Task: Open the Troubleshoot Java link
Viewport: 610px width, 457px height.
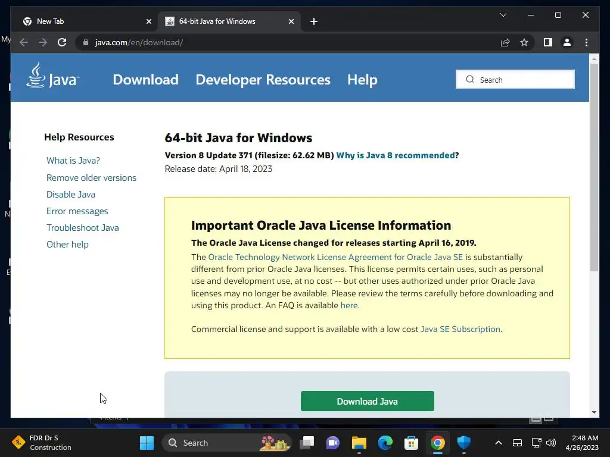Action: coord(82,228)
